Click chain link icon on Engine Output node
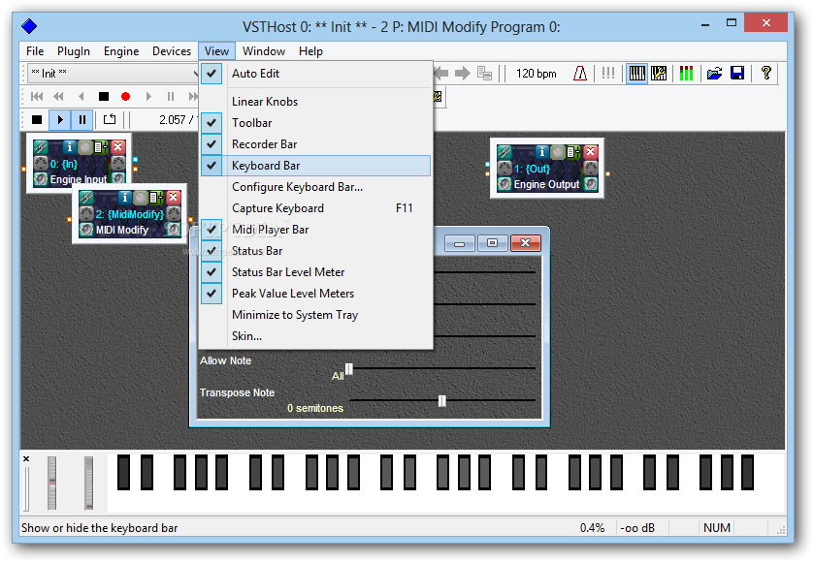This screenshot has width=814, height=563. [x=505, y=152]
